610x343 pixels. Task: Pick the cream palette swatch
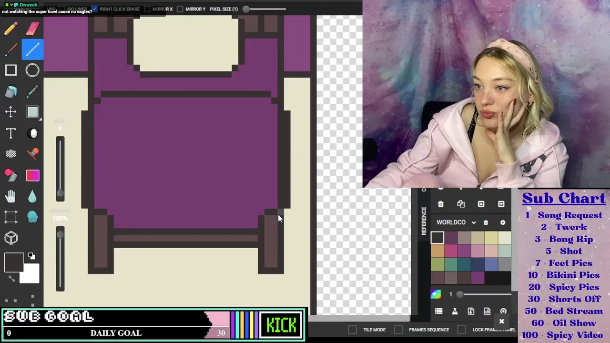pos(504,237)
